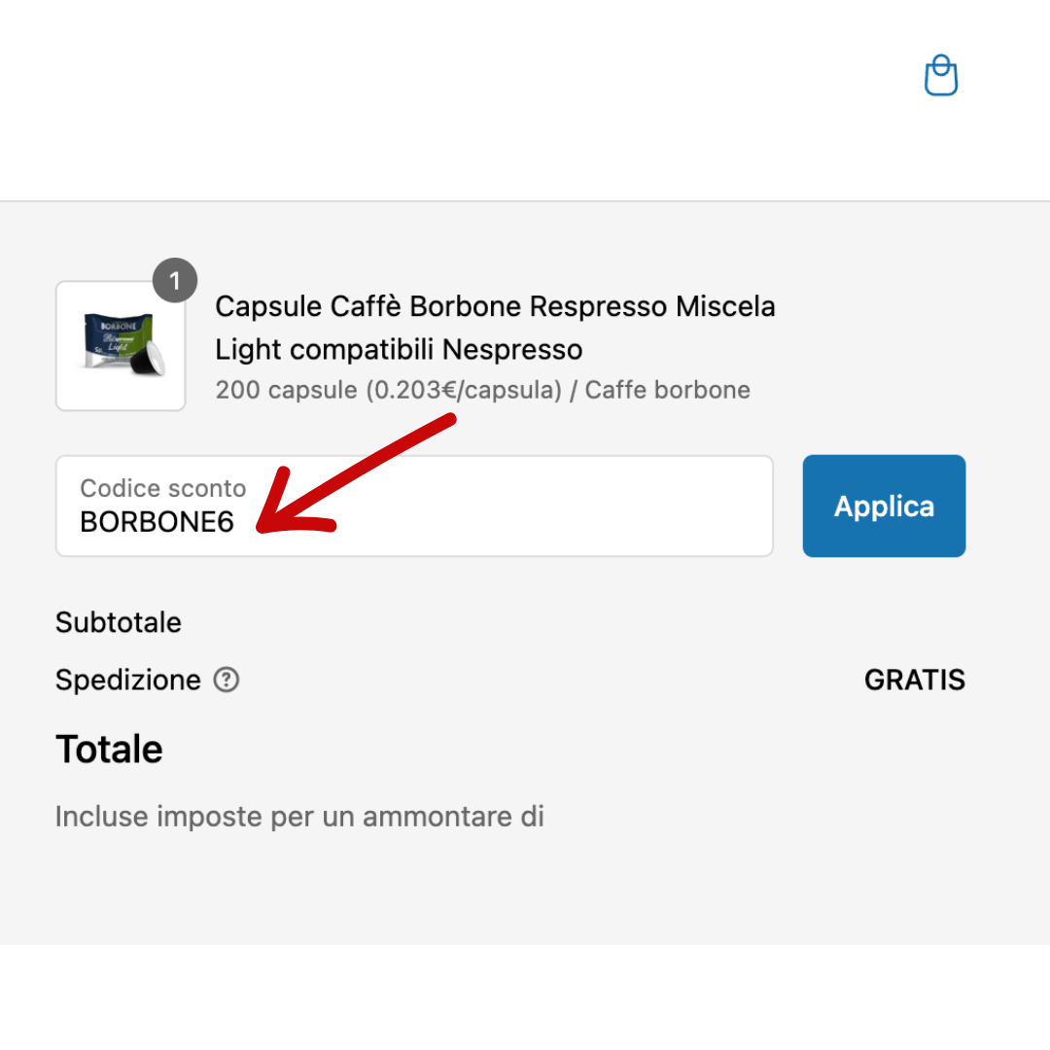Click the shipping help question mark icon
This screenshot has width=1050, height=1050.
pyautogui.click(x=227, y=680)
